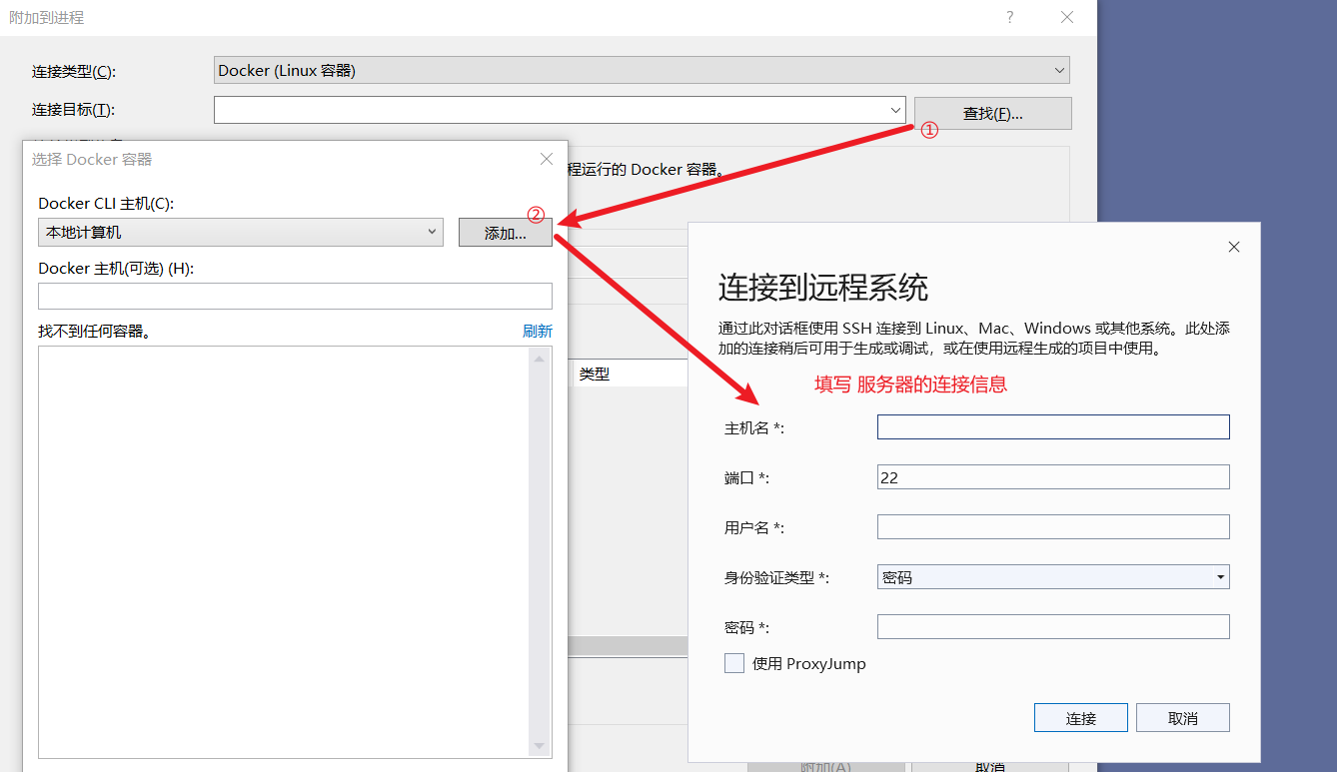Close the 选择 Docker 容器 dialog
This screenshot has width=1337, height=772.
[x=547, y=159]
